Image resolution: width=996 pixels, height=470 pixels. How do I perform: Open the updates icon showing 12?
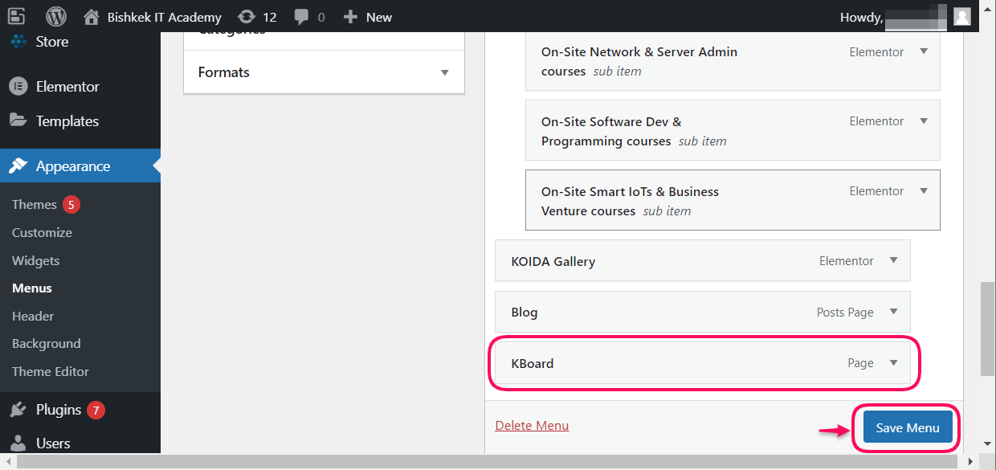(x=246, y=17)
